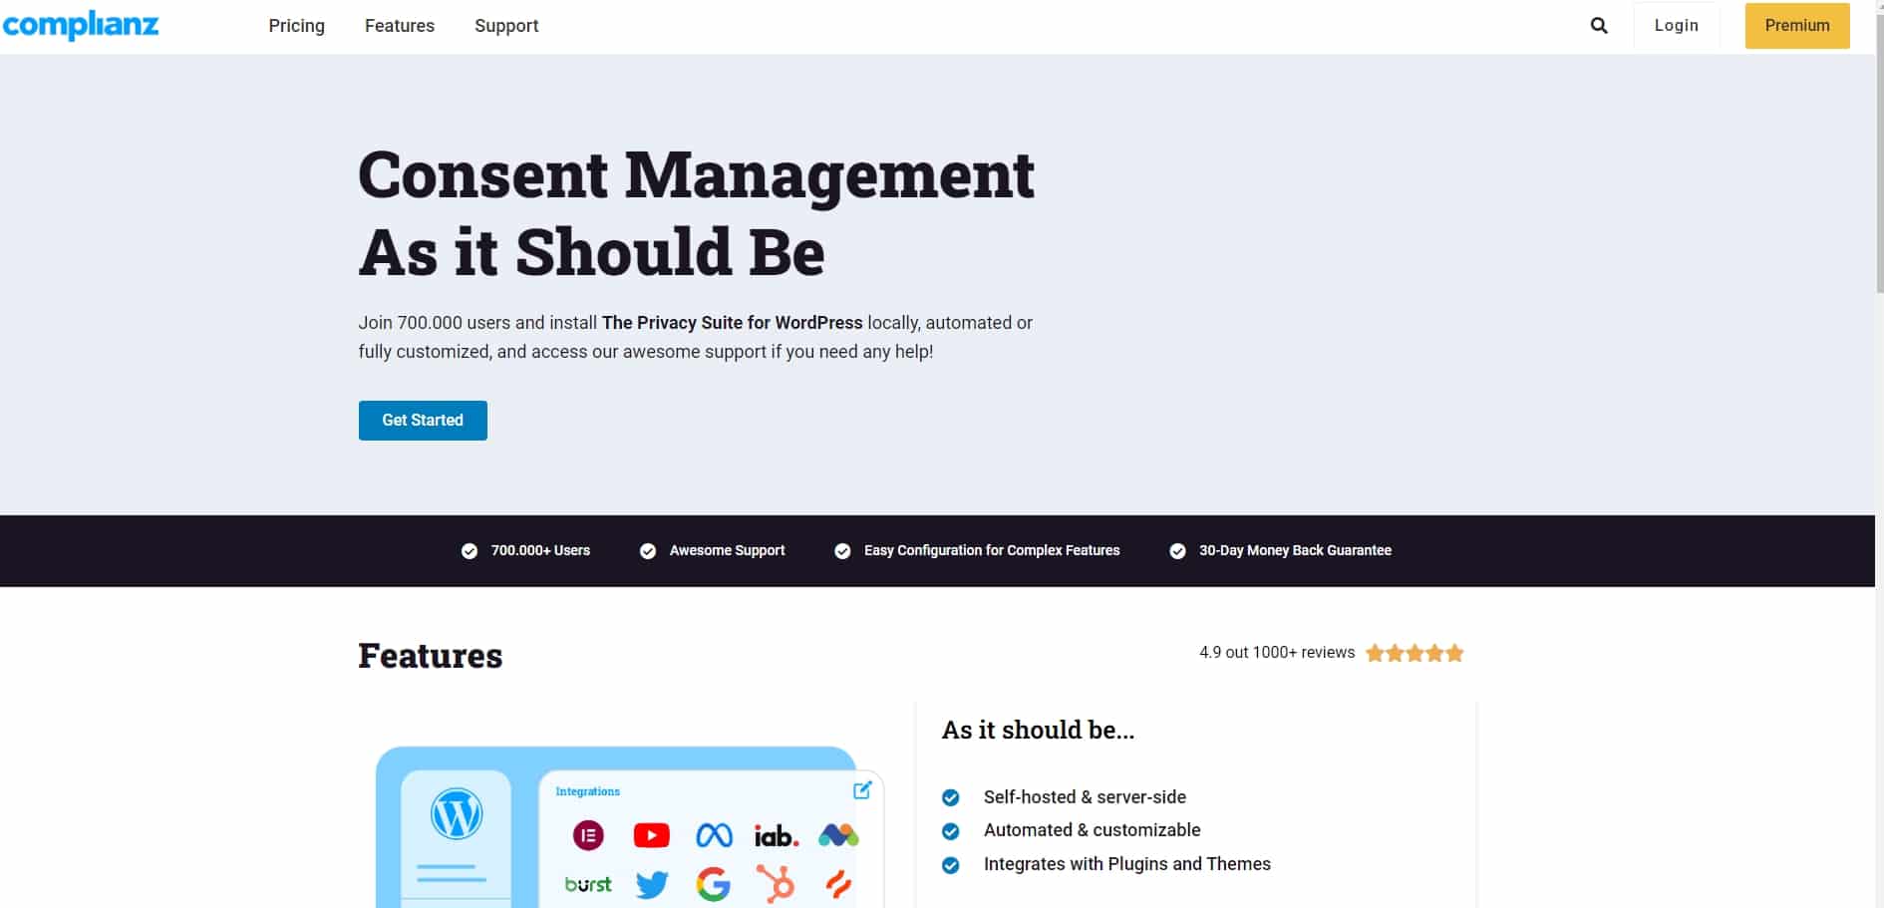Click '30-Day Money Back Guarantee' text

coord(1295,551)
